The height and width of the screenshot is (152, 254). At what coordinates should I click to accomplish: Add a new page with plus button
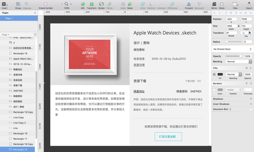click(x=35, y=13)
